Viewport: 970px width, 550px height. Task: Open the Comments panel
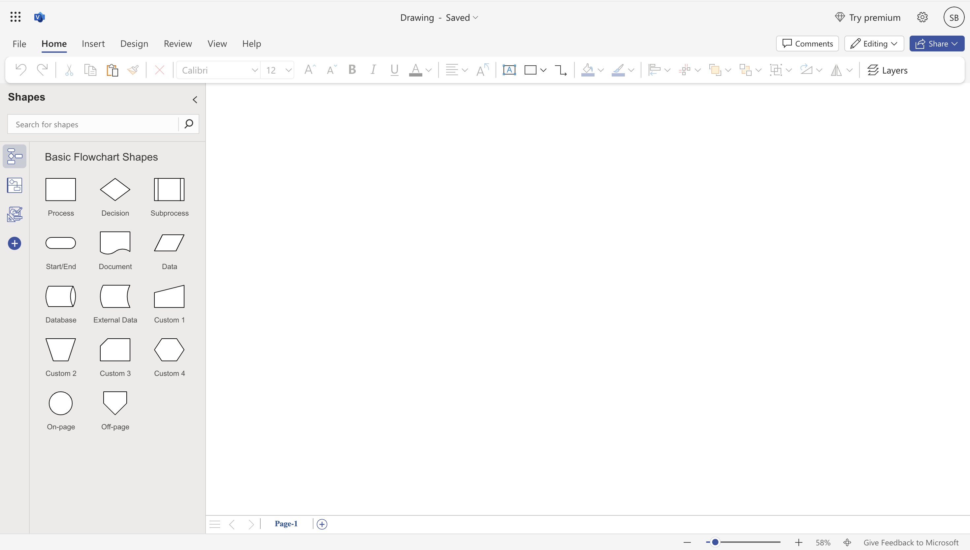[807, 43]
